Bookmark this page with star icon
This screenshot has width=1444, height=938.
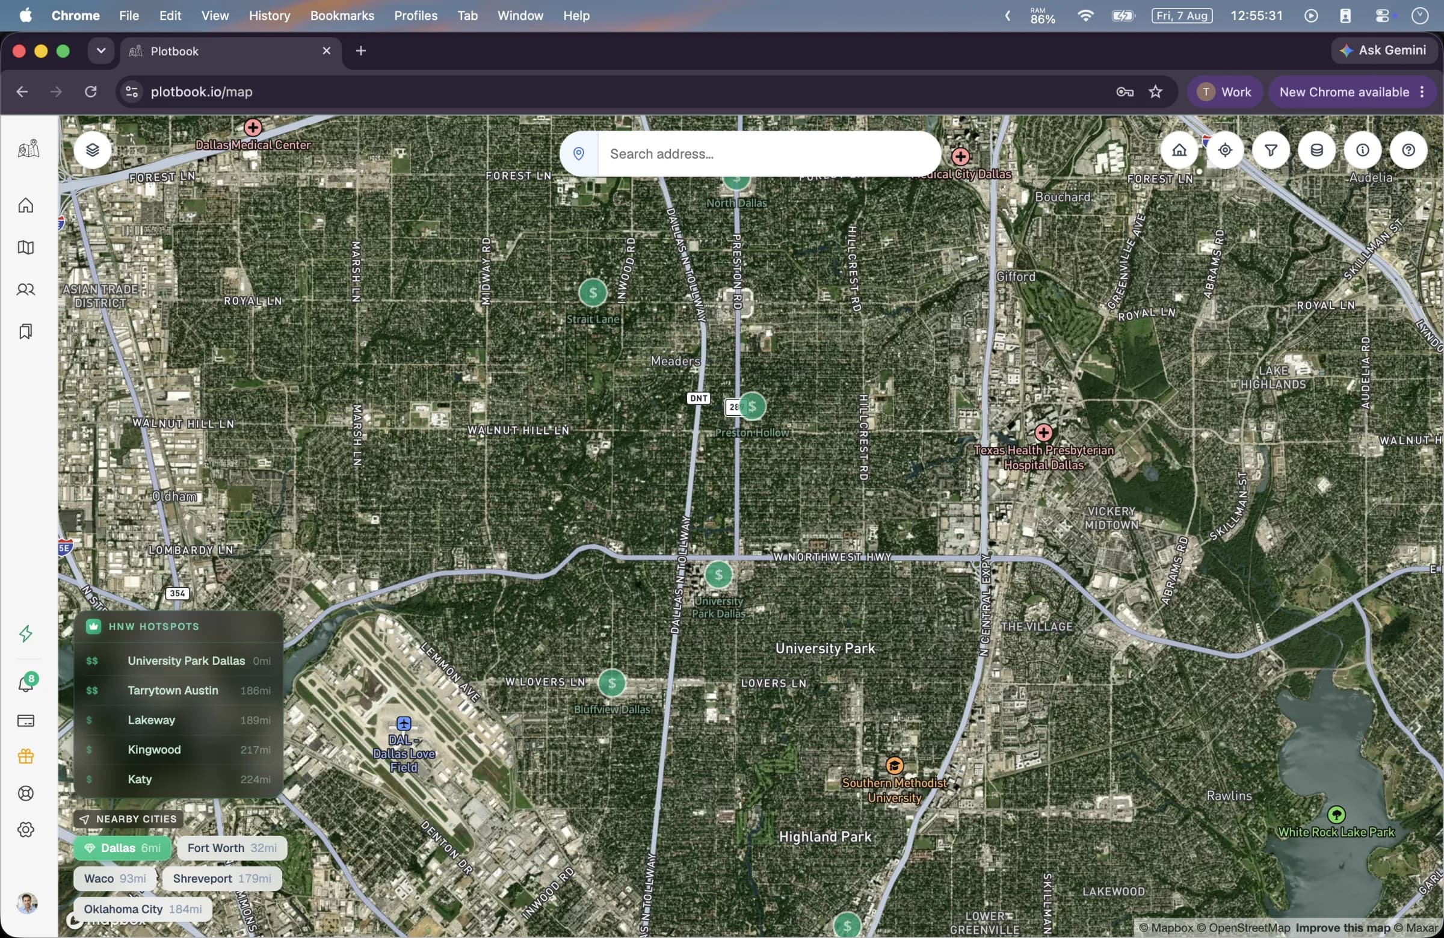pos(1155,91)
